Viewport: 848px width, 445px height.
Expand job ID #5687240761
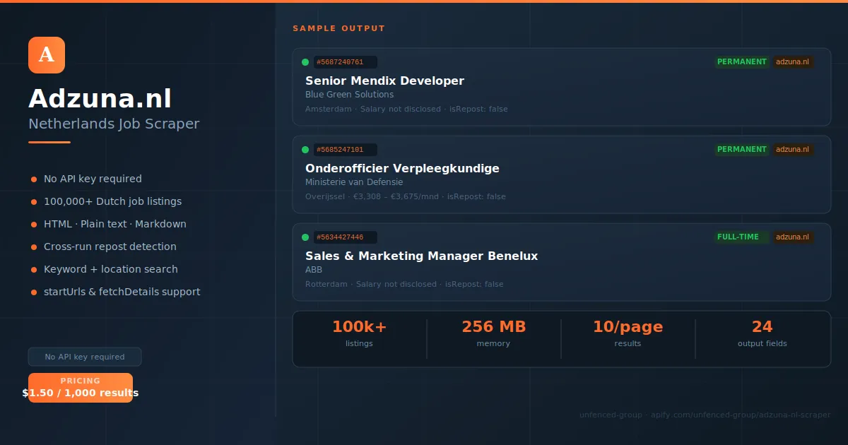(x=346, y=61)
